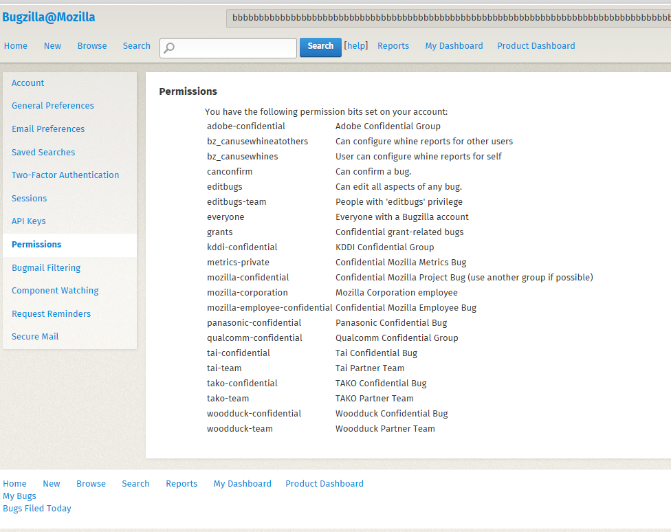Click the Bugzilla@Mozilla logo link
Image resolution: width=671 pixels, height=532 pixels.
(x=49, y=18)
